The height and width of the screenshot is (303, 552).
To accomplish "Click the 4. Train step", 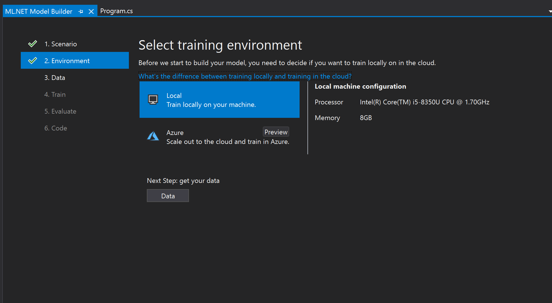I will point(55,95).
